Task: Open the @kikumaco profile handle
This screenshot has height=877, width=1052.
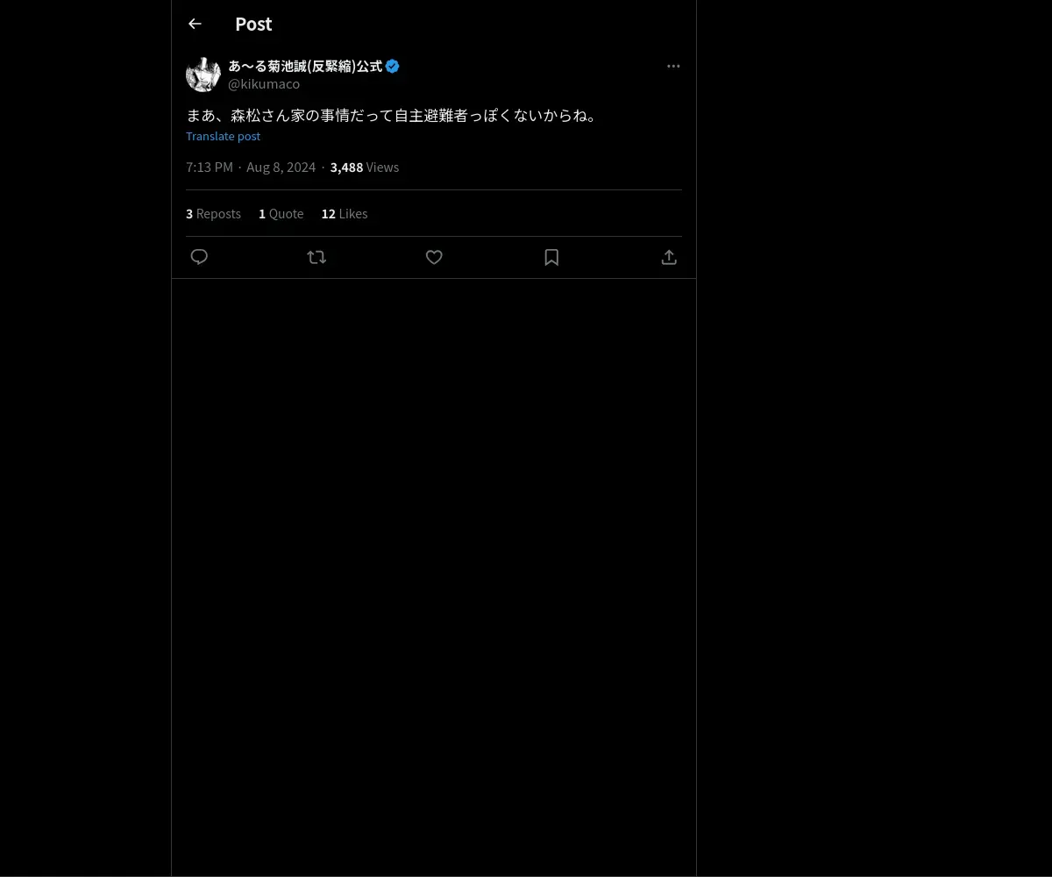Action: [x=264, y=84]
